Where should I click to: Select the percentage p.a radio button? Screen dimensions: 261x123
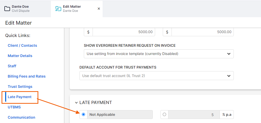pyautogui.click(x=165, y=115)
